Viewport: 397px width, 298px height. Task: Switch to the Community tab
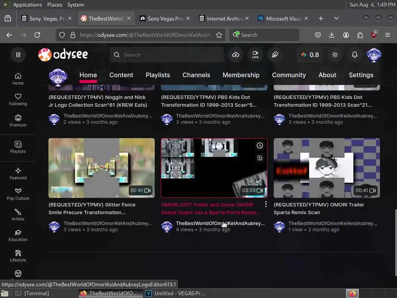click(289, 75)
